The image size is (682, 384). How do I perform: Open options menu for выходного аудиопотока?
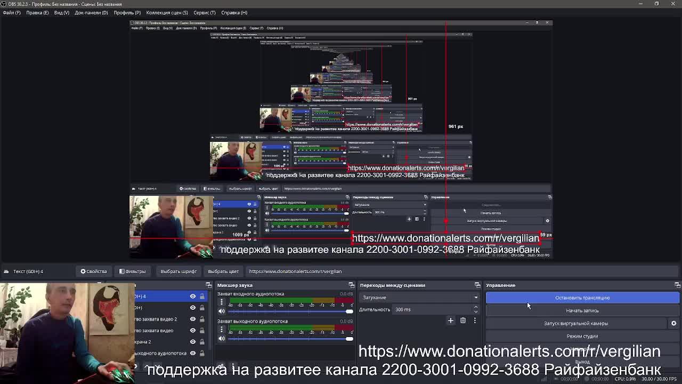[x=222, y=330]
